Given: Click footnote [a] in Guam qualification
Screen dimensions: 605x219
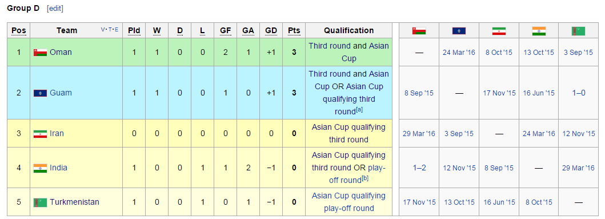Looking at the screenshot, I should click(359, 110).
